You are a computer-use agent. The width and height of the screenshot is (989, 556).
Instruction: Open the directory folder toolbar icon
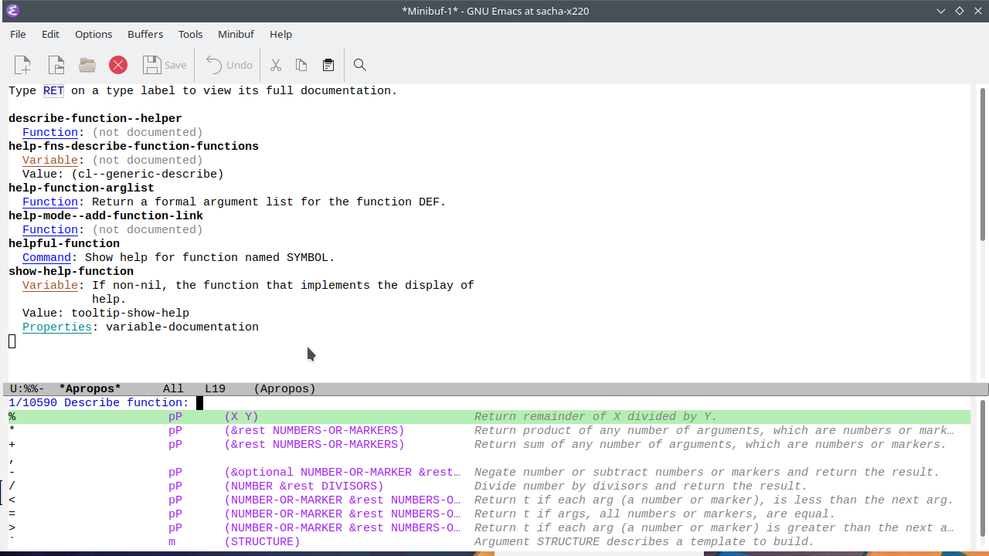(87, 65)
